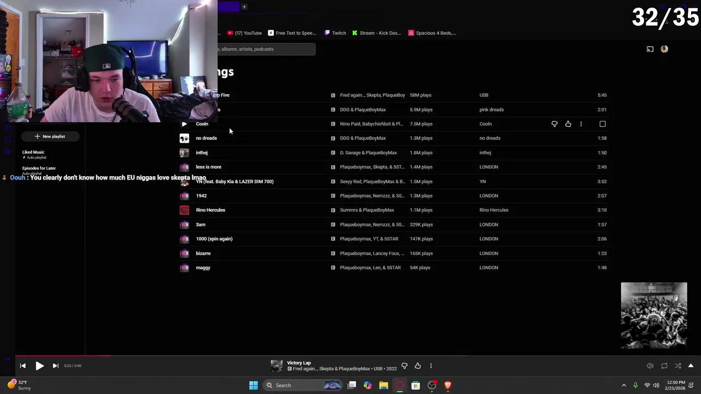Open a new browser tab
This screenshot has height=394, width=701.
point(244,7)
